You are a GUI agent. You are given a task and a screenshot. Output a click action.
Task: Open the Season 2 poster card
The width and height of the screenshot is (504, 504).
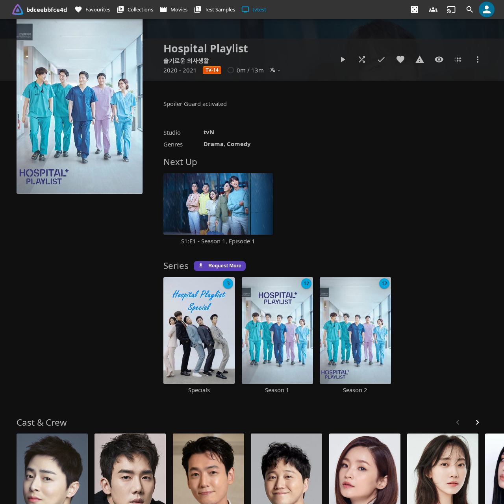355,330
